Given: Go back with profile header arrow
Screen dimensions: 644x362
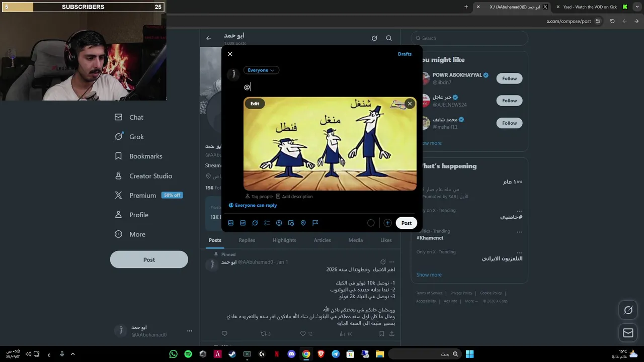Looking at the screenshot, I should [209, 38].
